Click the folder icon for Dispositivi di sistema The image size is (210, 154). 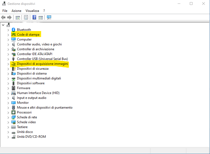click(13, 73)
